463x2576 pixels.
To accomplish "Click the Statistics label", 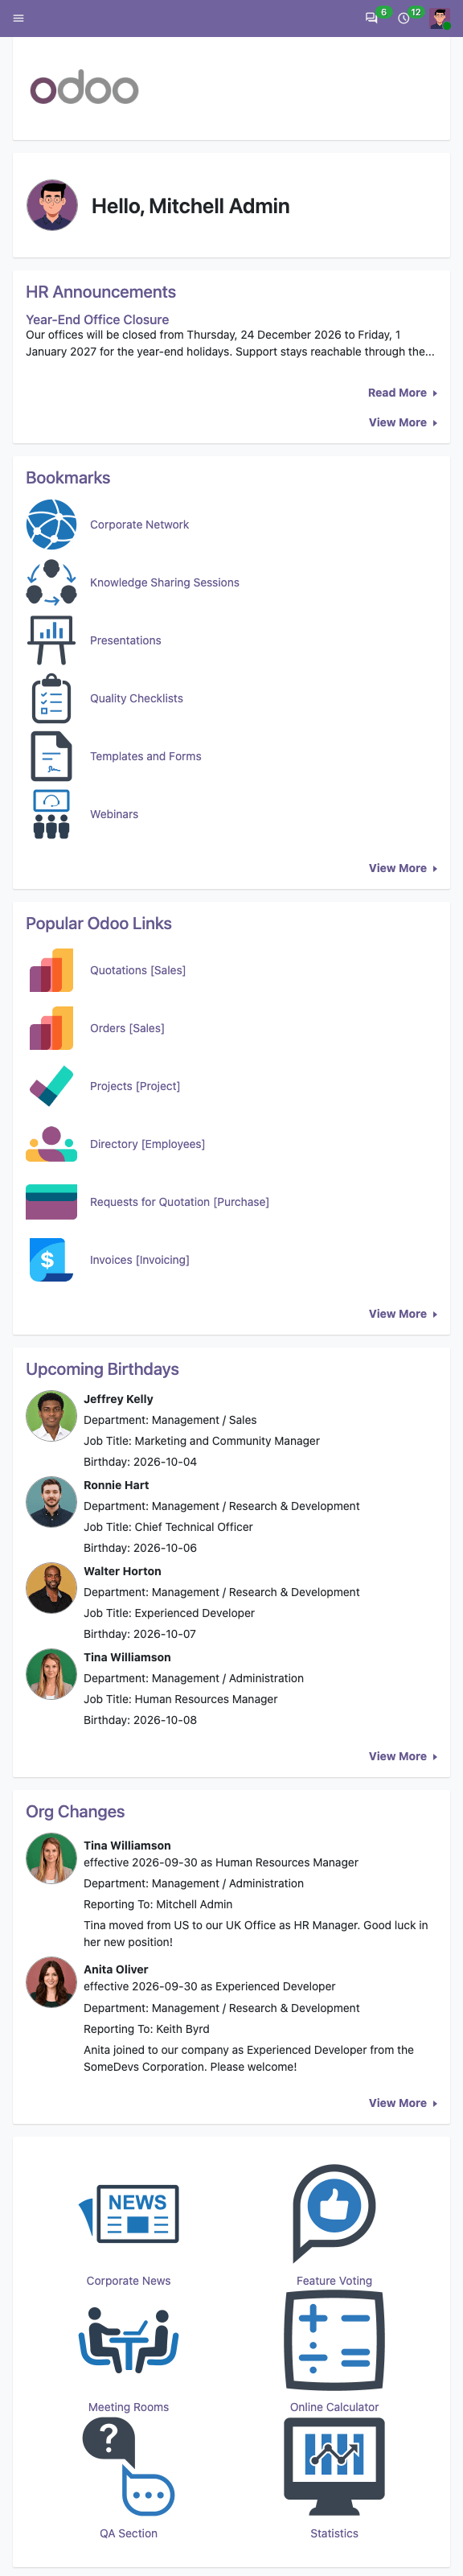I will 334,2533.
